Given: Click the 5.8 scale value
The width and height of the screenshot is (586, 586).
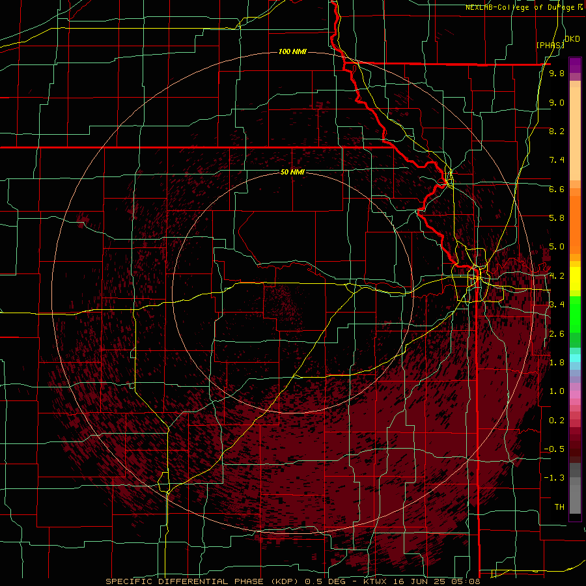Looking at the screenshot, I should click(x=557, y=218).
